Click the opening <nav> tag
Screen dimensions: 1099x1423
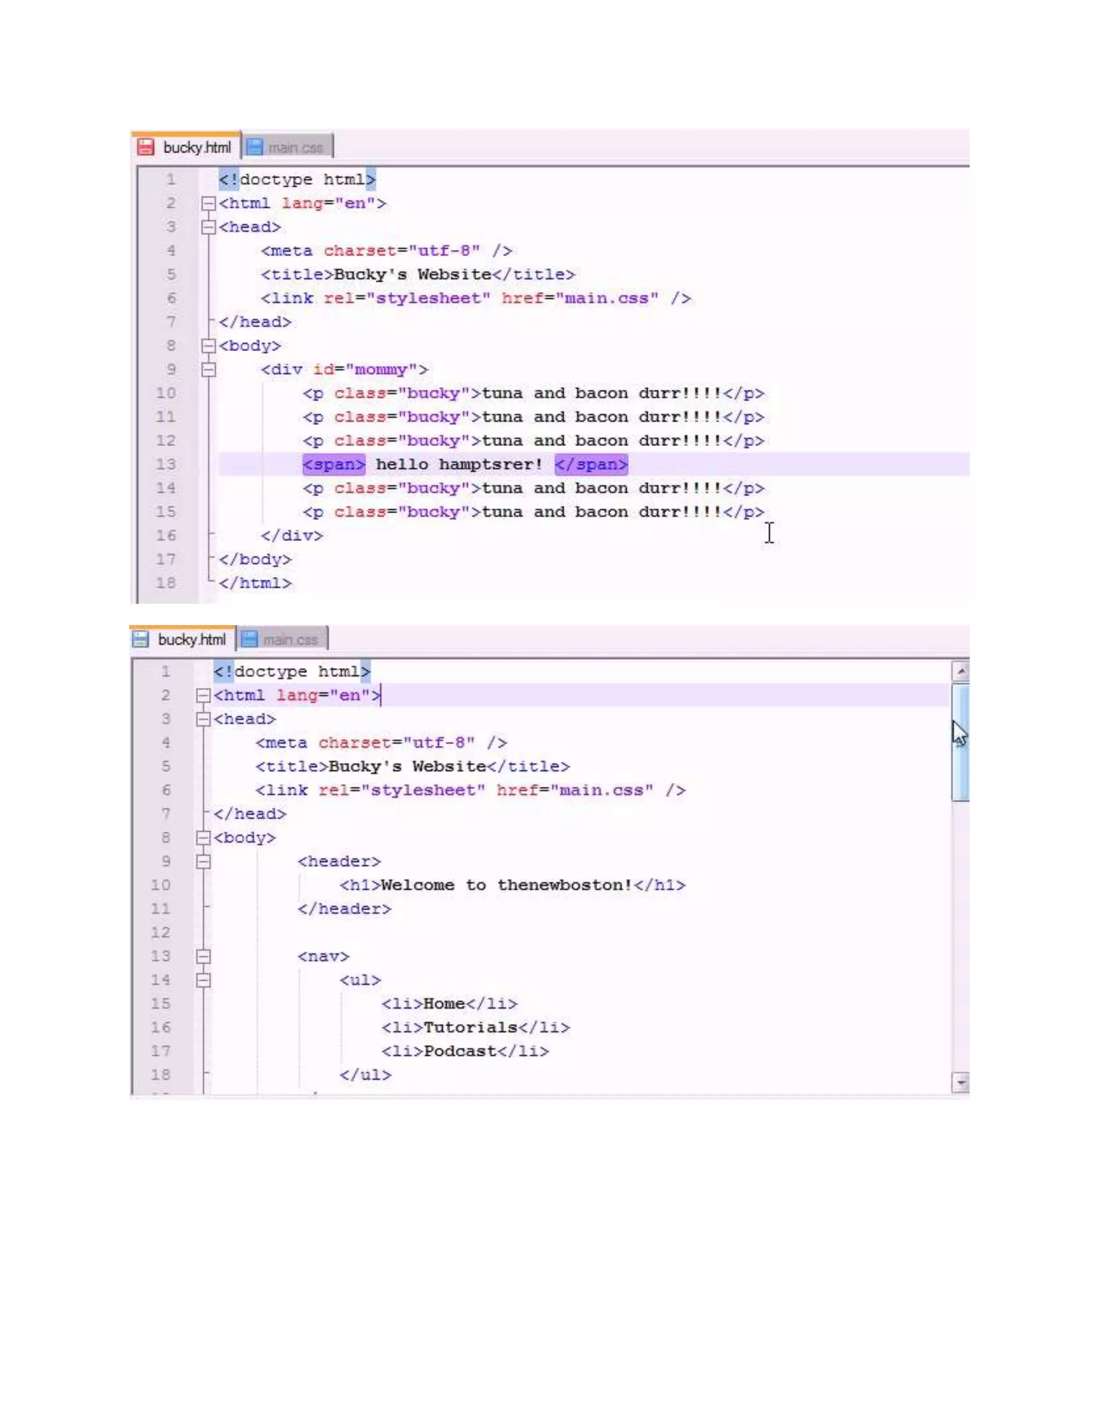tap(324, 956)
